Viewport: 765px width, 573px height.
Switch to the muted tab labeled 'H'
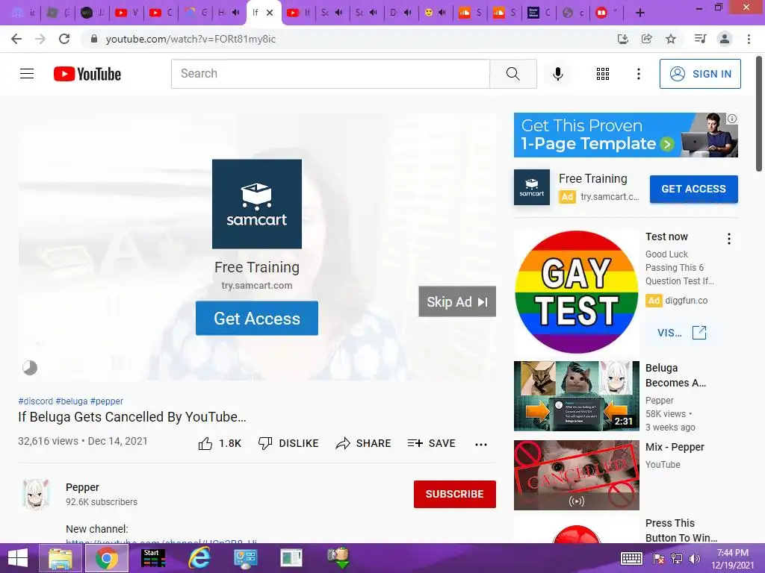pos(229,13)
